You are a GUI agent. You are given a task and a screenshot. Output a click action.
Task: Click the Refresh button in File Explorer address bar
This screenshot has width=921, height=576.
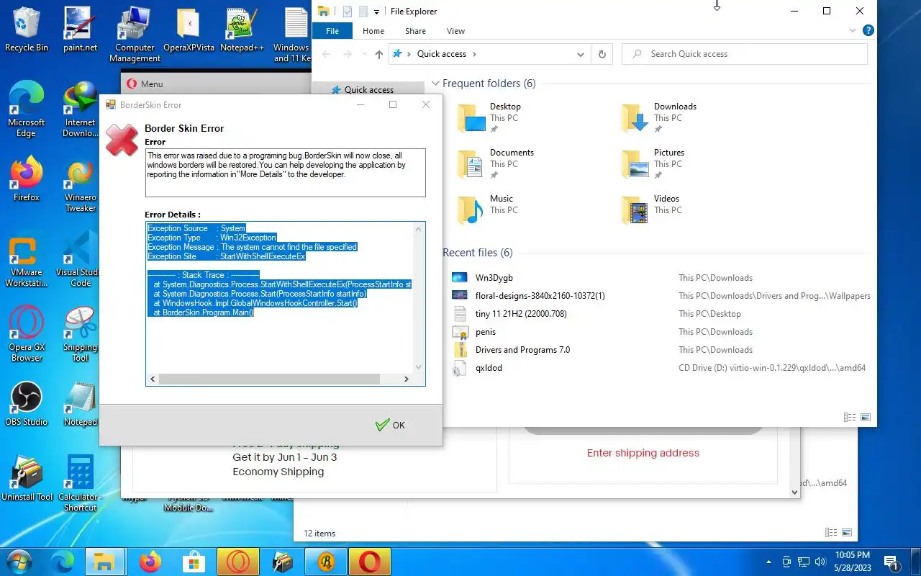pyautogui.click(x=602, y=54)
